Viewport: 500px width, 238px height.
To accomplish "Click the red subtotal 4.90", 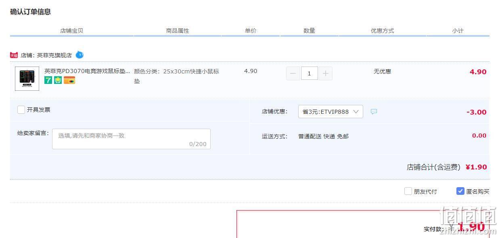I will pyautogui.click(x=478, y=72).
